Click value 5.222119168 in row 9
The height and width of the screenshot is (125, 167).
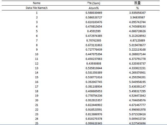pyautogui.click(x=137, y=50)
